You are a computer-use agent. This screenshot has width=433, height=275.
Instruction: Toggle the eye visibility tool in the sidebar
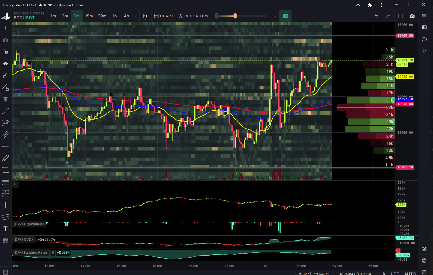(5, 64)
